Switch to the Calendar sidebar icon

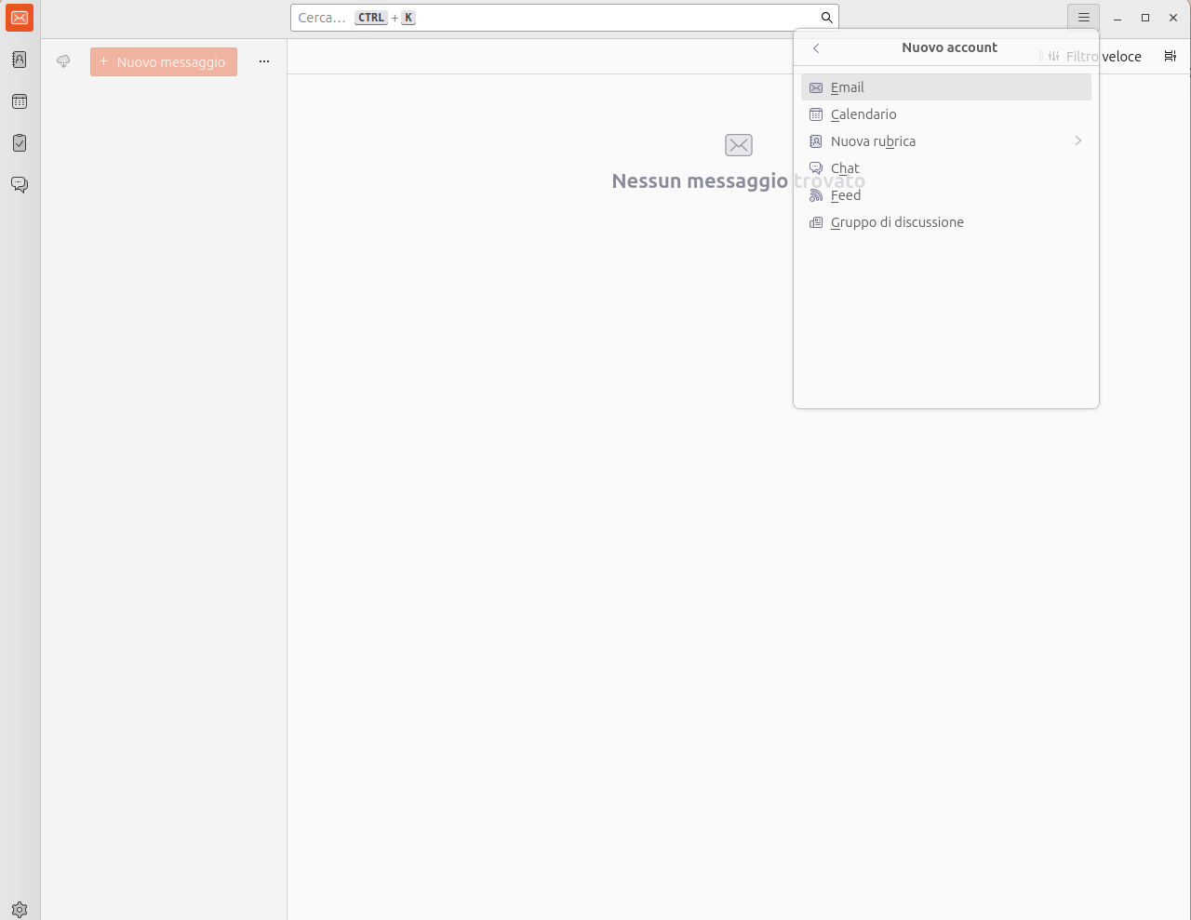(x=20, y=101)
